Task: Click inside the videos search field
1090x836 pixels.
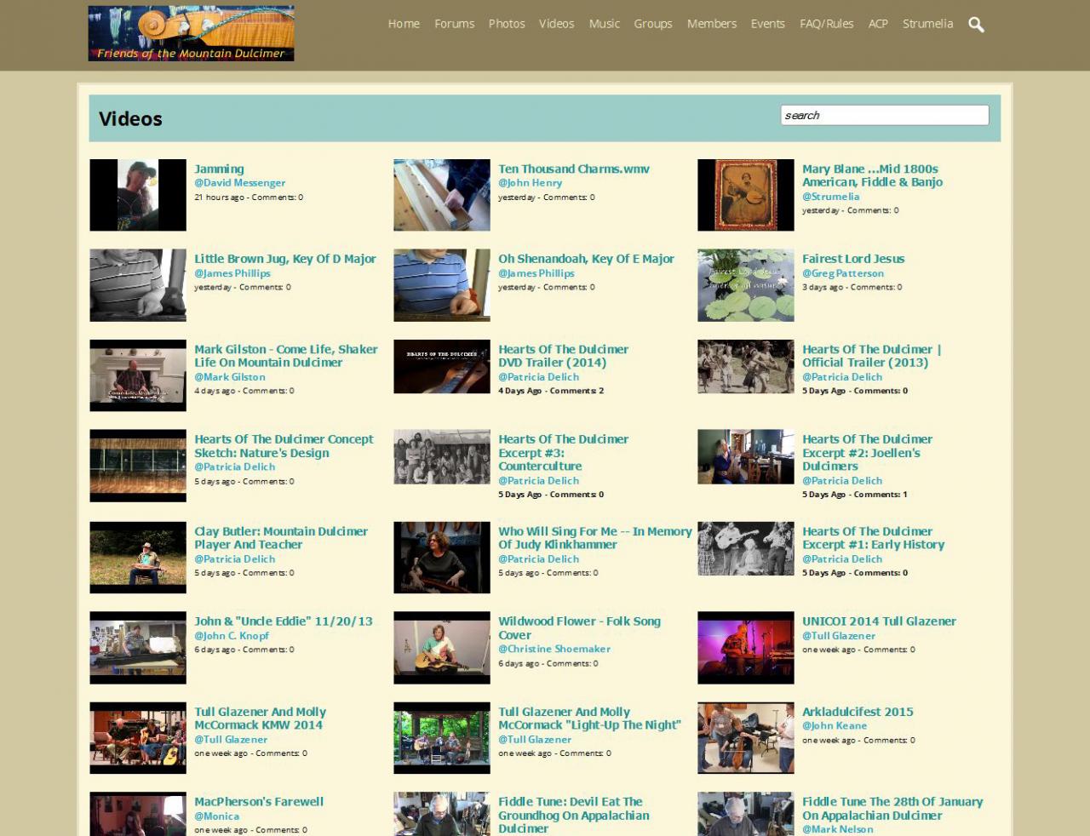Action: pos(884,115)
